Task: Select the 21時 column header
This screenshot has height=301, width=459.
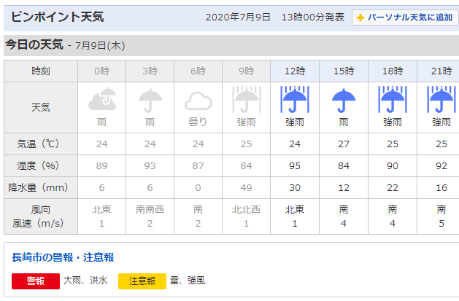Action: [x=439, y=71]
